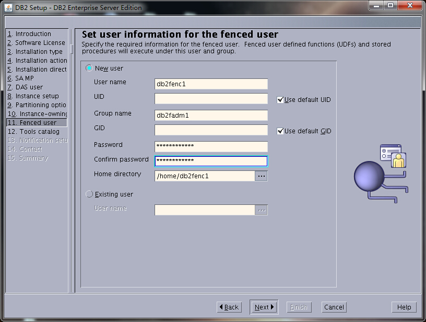Click the Home directory path field
426x322 pixels.
point(205,176)
